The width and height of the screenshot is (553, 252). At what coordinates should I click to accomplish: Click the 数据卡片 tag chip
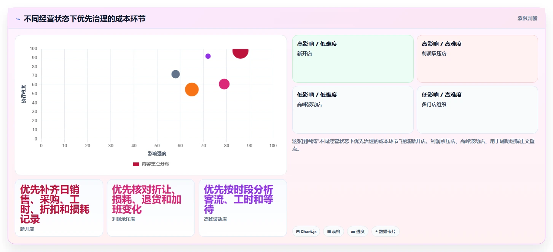coord(385,232)
